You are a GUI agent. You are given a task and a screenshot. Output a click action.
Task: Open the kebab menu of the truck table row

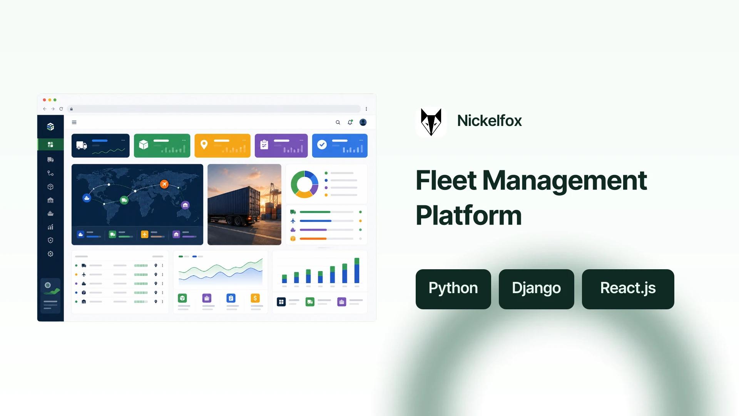point(162,266)
